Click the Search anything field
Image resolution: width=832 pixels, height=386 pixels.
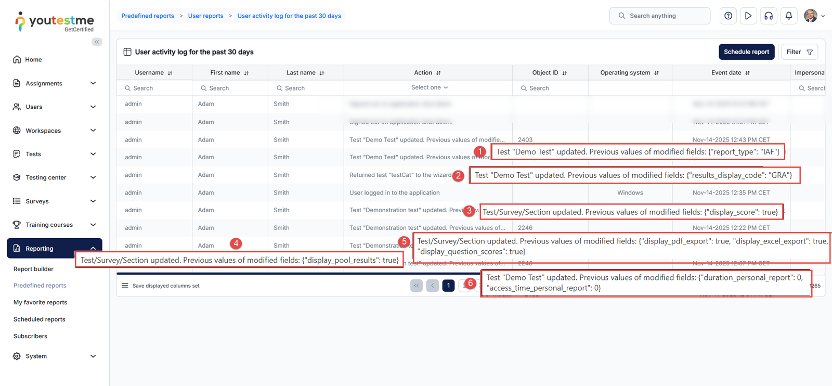659,16
